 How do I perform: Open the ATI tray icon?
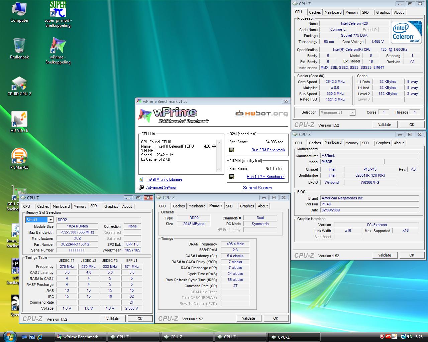[388, 337]
